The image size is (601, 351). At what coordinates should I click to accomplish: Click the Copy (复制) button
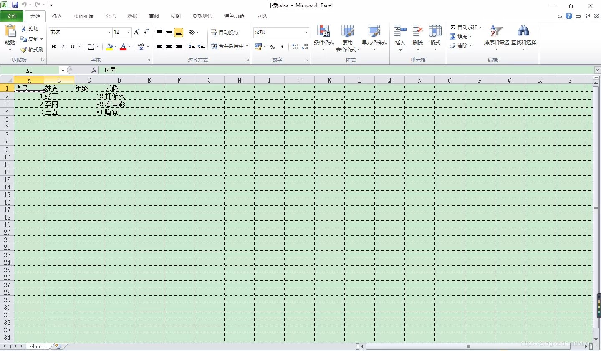tap(30, 39)
